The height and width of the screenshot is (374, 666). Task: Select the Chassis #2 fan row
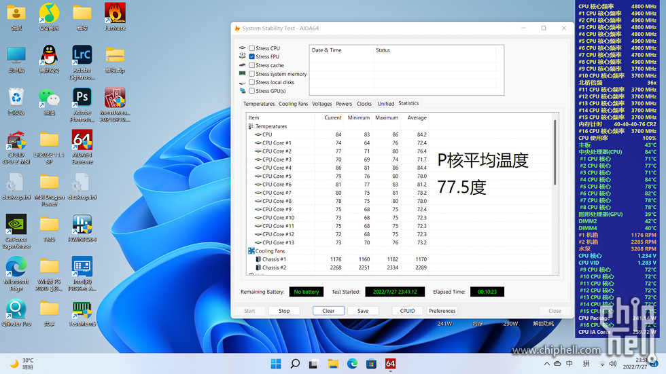pos(338,267)
